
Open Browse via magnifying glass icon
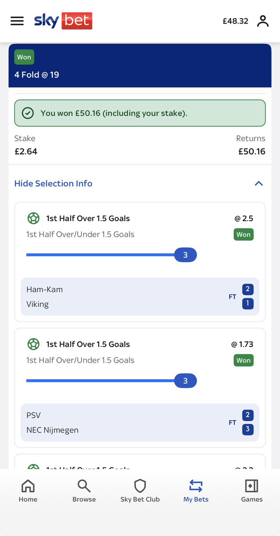tap(84, 486)
